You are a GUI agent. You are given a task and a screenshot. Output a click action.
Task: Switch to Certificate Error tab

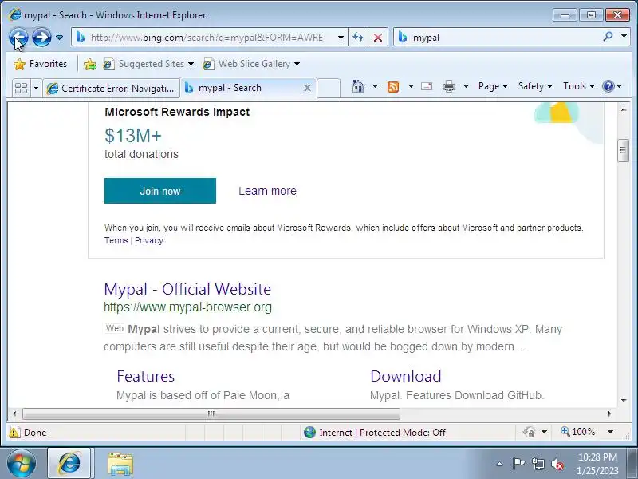tap(111, 88)
